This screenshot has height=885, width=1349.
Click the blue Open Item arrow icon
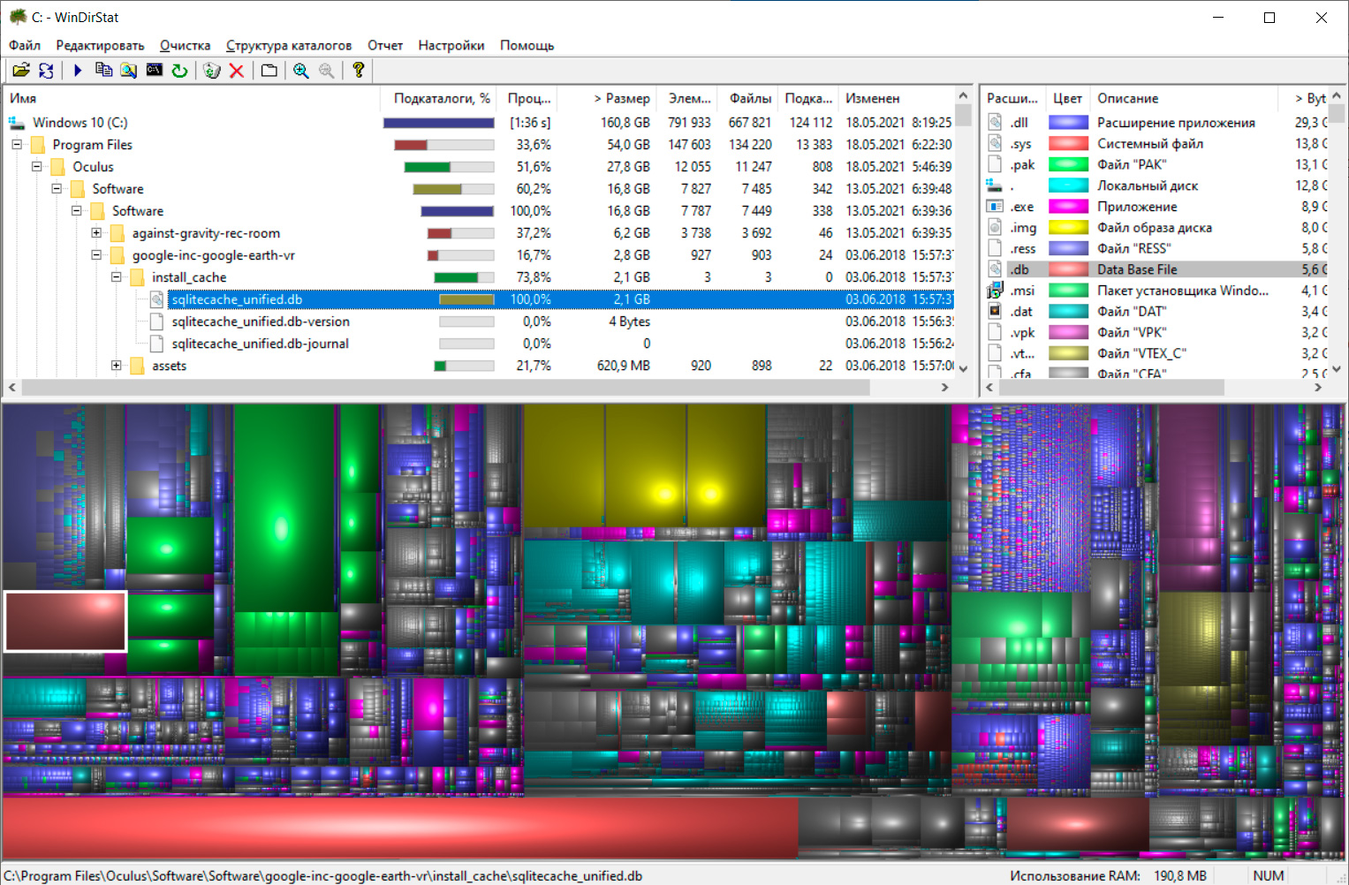point(78,71)
